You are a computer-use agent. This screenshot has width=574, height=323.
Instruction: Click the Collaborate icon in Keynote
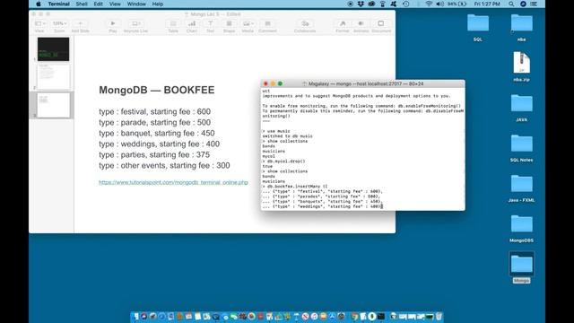click(305, 23)
